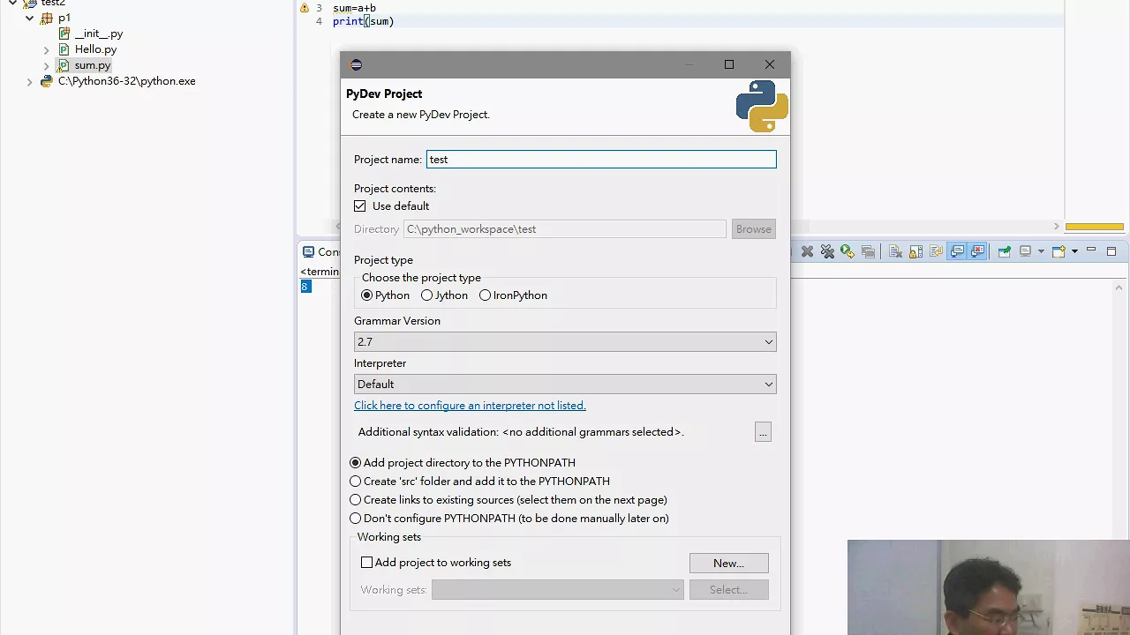Click Relaunch green run icon in console toolbar
The image size is (1130, 635).
(847, 251)
